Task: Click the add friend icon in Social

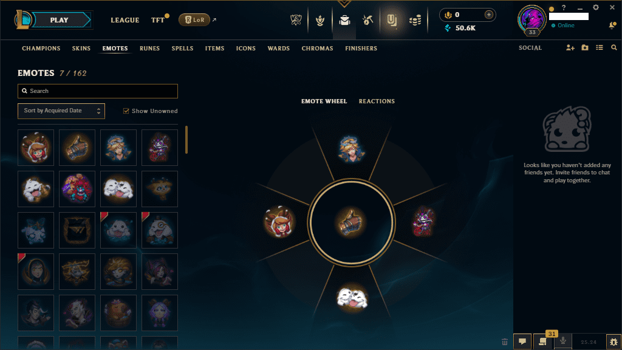Action: (x=570, y=47)
